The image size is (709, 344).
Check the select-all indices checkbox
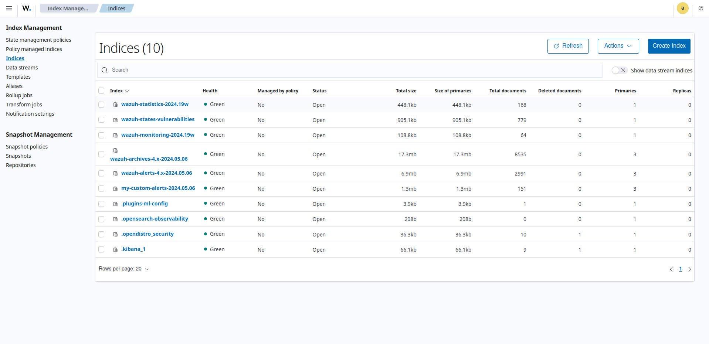(x=101, y=90)
